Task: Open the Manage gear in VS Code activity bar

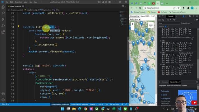Action: tap(3, 100)
